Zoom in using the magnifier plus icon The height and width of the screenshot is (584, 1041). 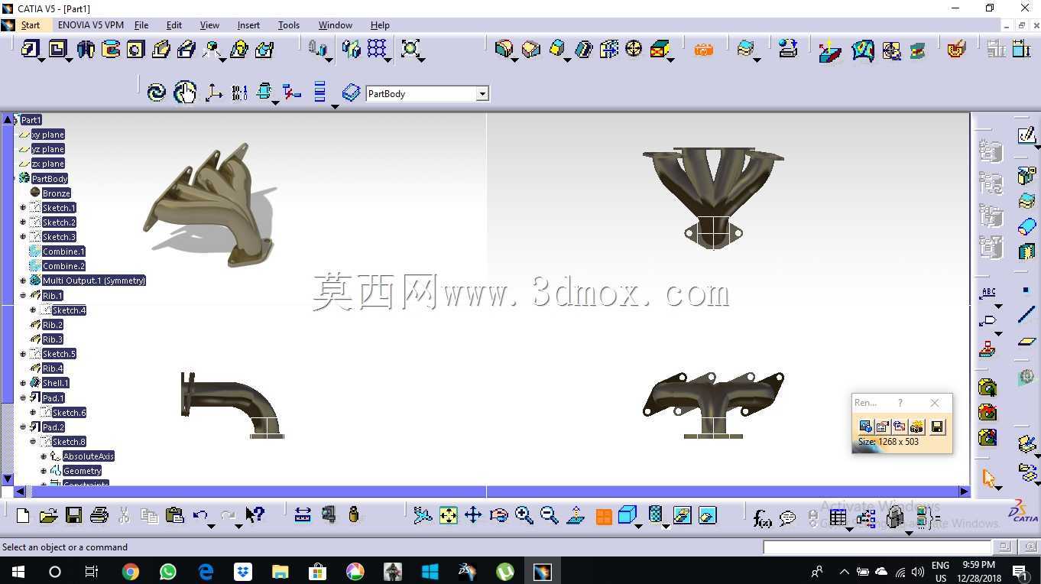(524, 515)
